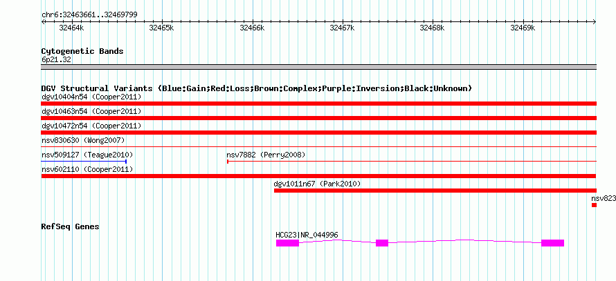Viewport: 616px width, 281px height.
Task: Click the small red nsv823 variant block
Action: pyautogui.click(x=594, y=205)
